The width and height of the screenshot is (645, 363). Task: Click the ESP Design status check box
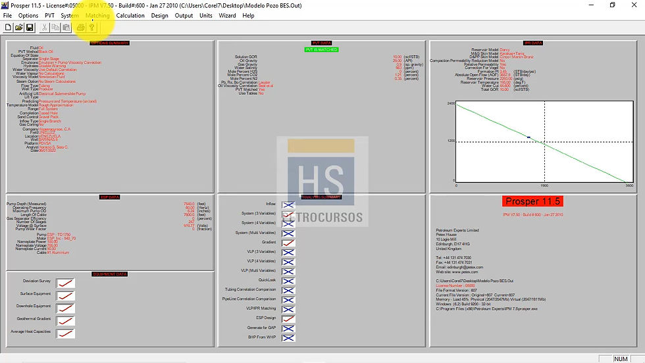point(288,318)
